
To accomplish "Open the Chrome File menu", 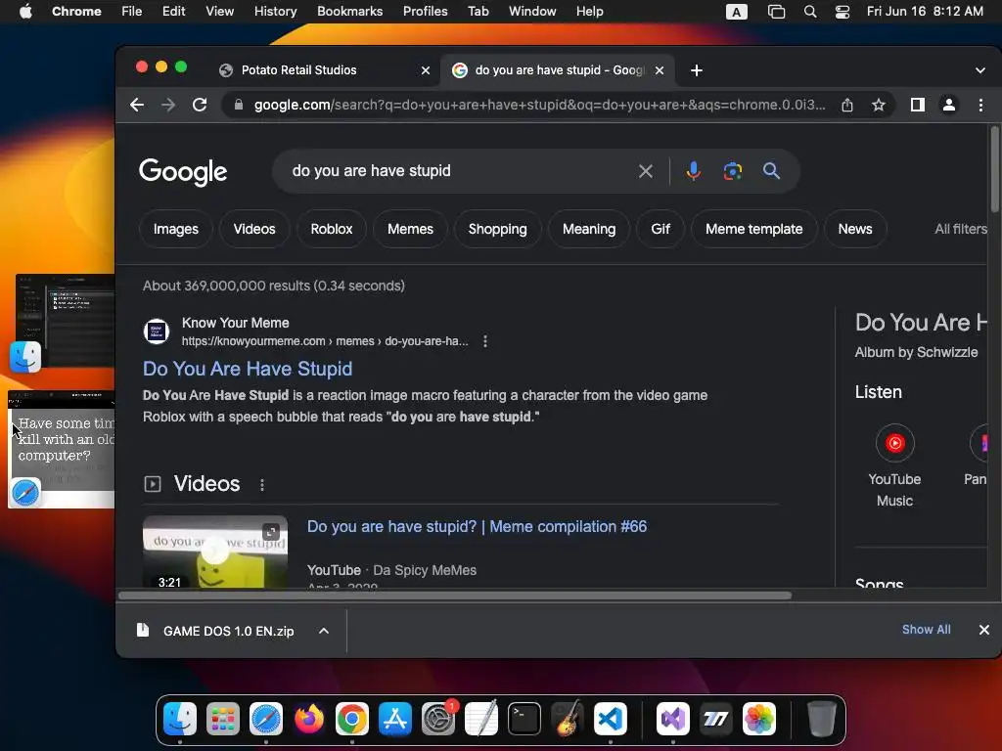I will 132,12.
